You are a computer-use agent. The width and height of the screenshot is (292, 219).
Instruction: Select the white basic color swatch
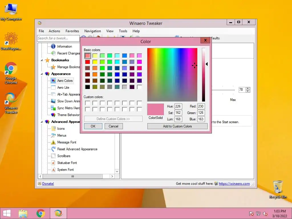click(x=139, y=87)
